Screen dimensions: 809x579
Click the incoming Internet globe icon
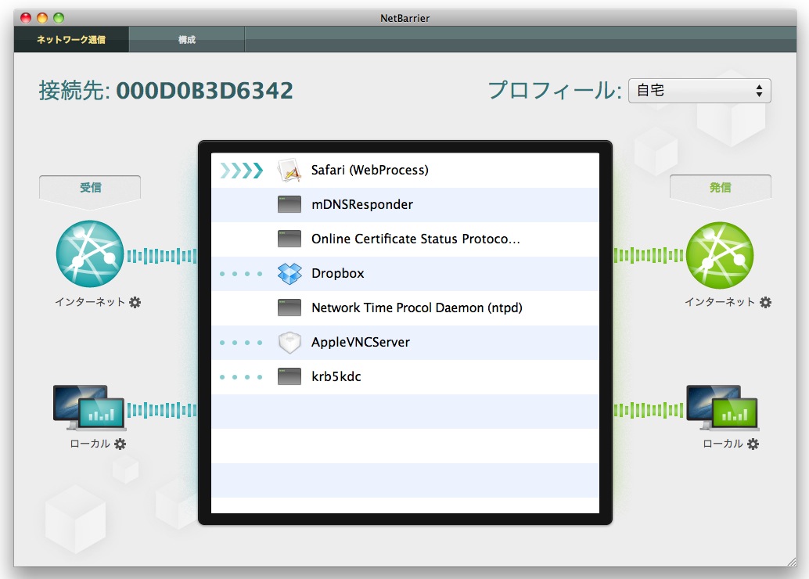90,254
